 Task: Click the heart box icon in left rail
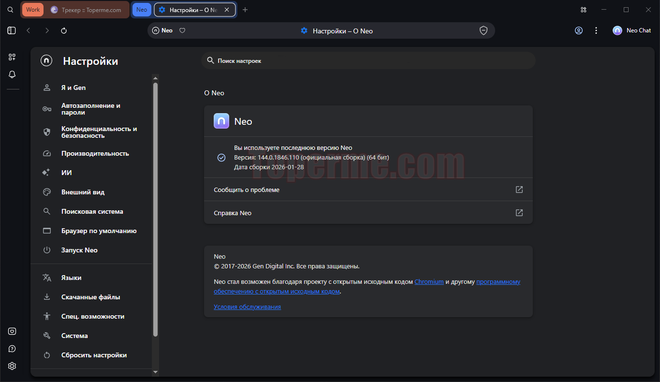(x=12, y=331)
